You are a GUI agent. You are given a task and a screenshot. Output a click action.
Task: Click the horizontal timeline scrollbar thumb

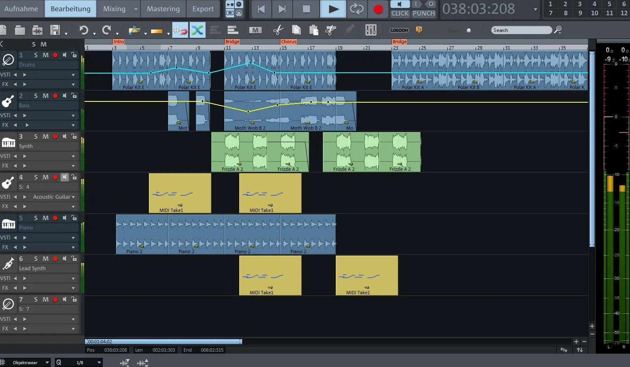[x=163, y=342]
